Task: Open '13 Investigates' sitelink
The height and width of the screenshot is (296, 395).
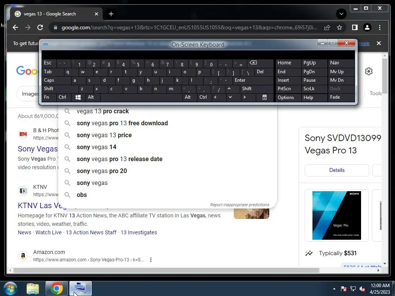Action: 139,232
